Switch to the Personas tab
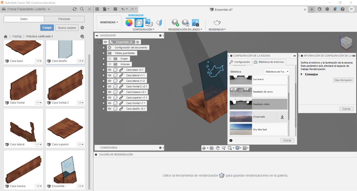The width and height of the screenshot is (357, 191). point(64,19)
